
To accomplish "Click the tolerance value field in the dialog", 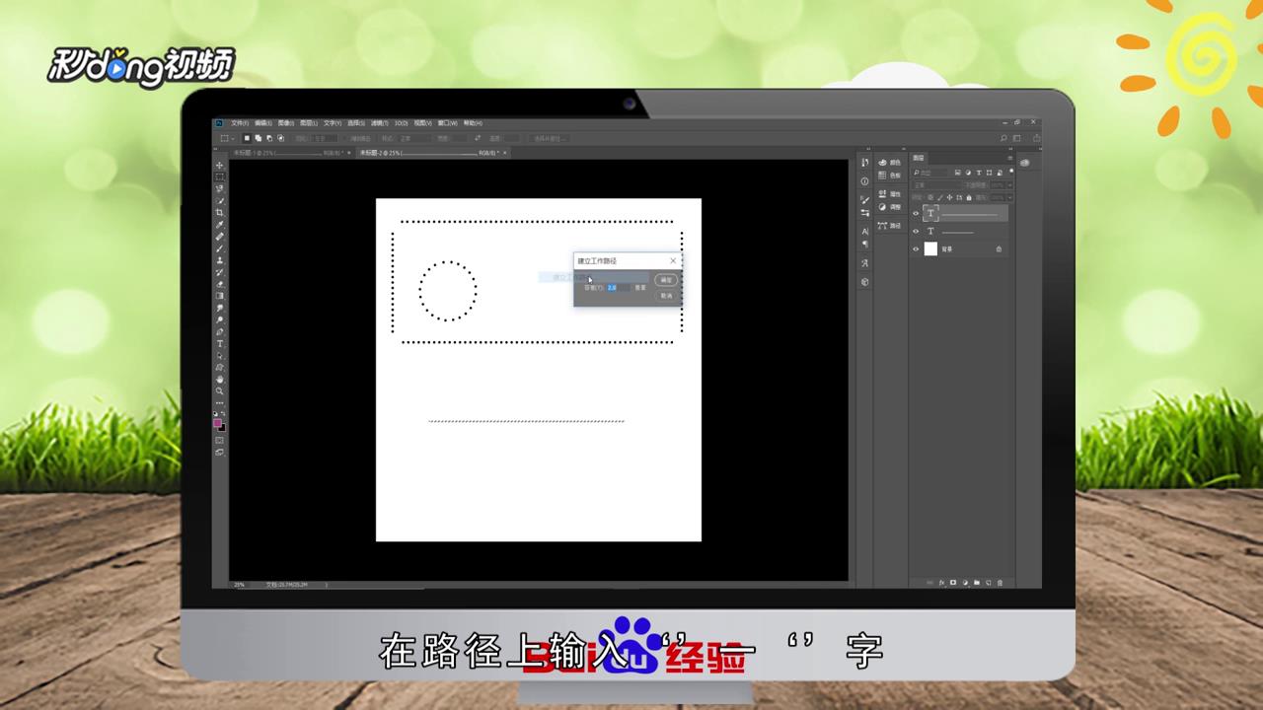I will [611, 288].
